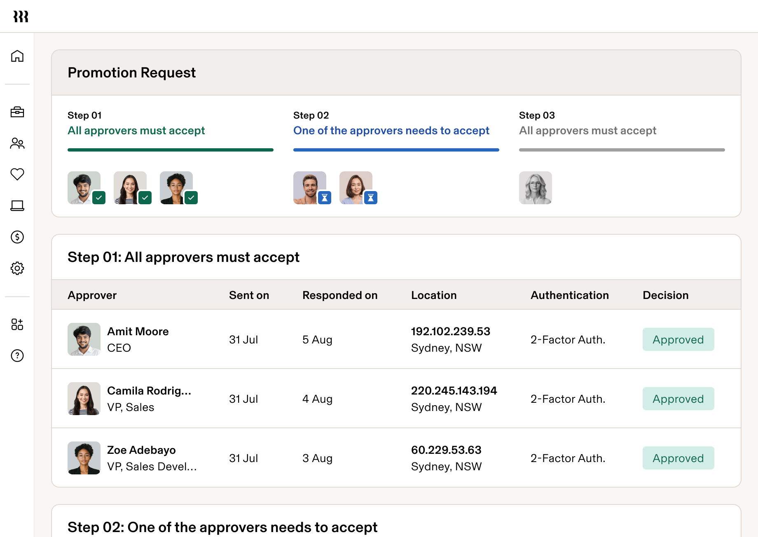
Task: Click the hourglass badge on second Step 02 avatar
Action: [371, 198]
